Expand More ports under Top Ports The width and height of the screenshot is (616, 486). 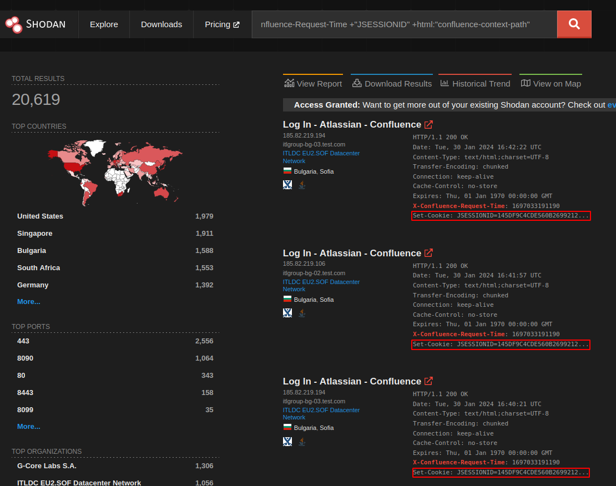click(x=28, y=426)
